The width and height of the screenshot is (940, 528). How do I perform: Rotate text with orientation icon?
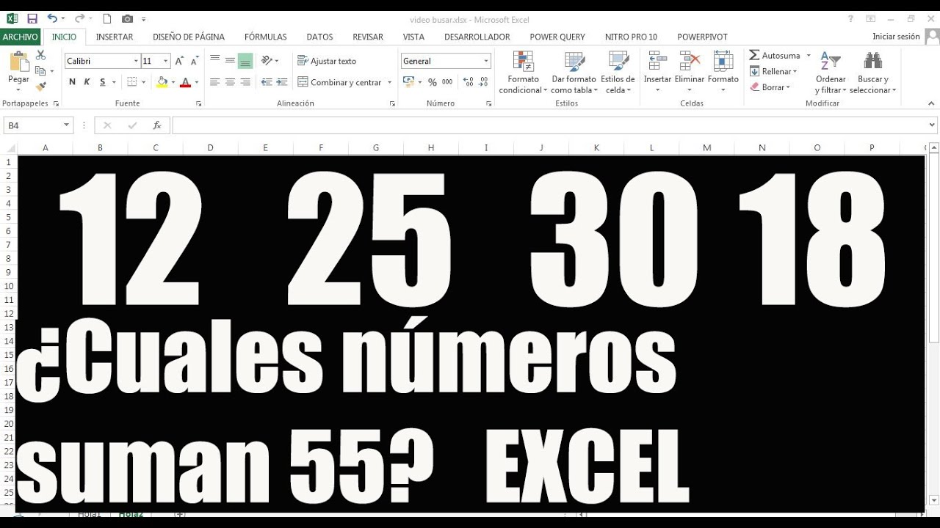pos(267,61)
